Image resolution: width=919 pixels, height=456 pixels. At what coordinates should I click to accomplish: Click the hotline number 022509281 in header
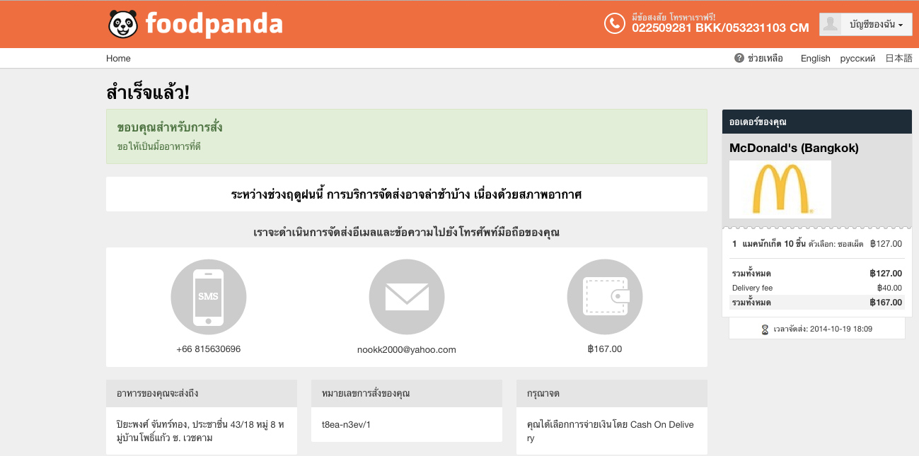click(661, 28)
